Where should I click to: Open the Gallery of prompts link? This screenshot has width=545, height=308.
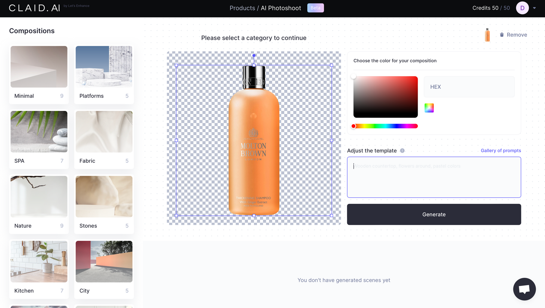(501, 151)
